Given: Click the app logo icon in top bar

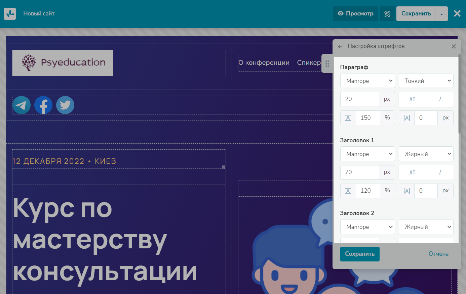Looking at the screenshot, I should pos(10,14).
